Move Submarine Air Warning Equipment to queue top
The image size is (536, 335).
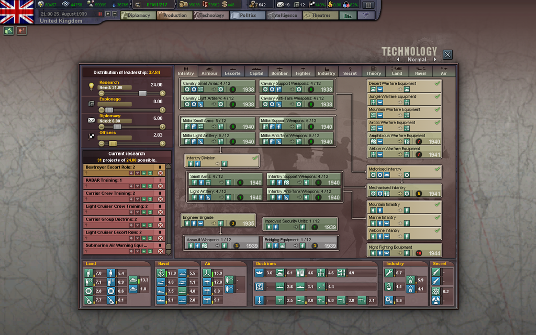click(150, 251)
